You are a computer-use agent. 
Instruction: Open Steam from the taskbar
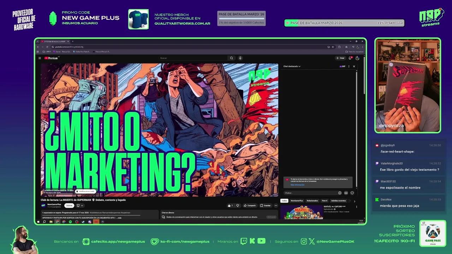click(x=83, y=222)
